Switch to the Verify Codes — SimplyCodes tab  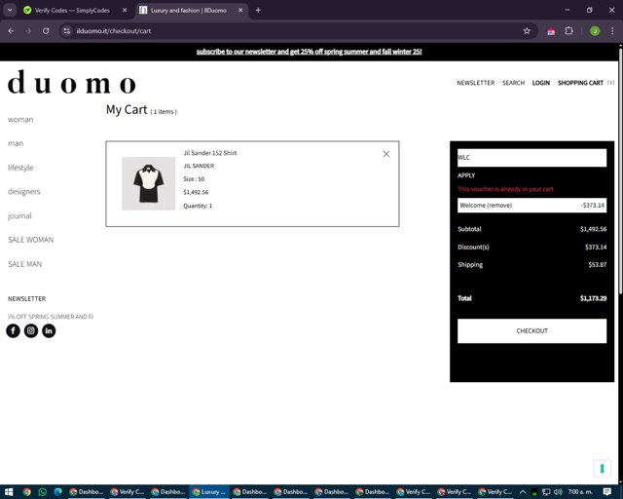72,11
